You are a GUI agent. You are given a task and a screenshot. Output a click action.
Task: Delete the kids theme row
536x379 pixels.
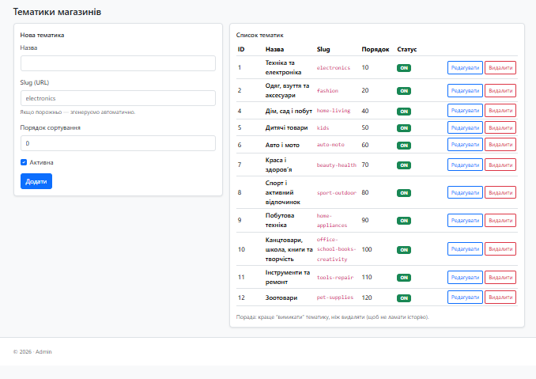[x=500, y=127]
